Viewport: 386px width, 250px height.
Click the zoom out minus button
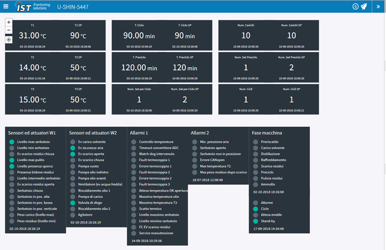(9, 30)
